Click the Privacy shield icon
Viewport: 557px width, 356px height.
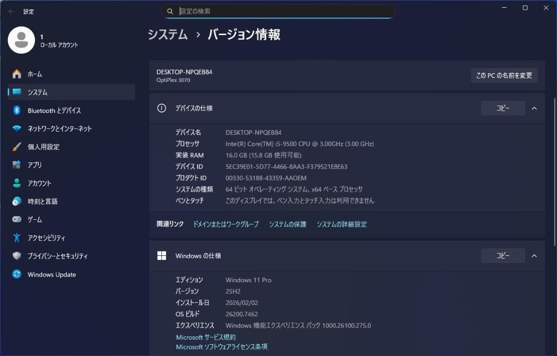[17, 255]
